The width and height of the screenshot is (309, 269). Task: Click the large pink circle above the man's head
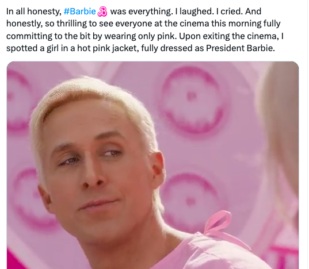pos(192,99)
